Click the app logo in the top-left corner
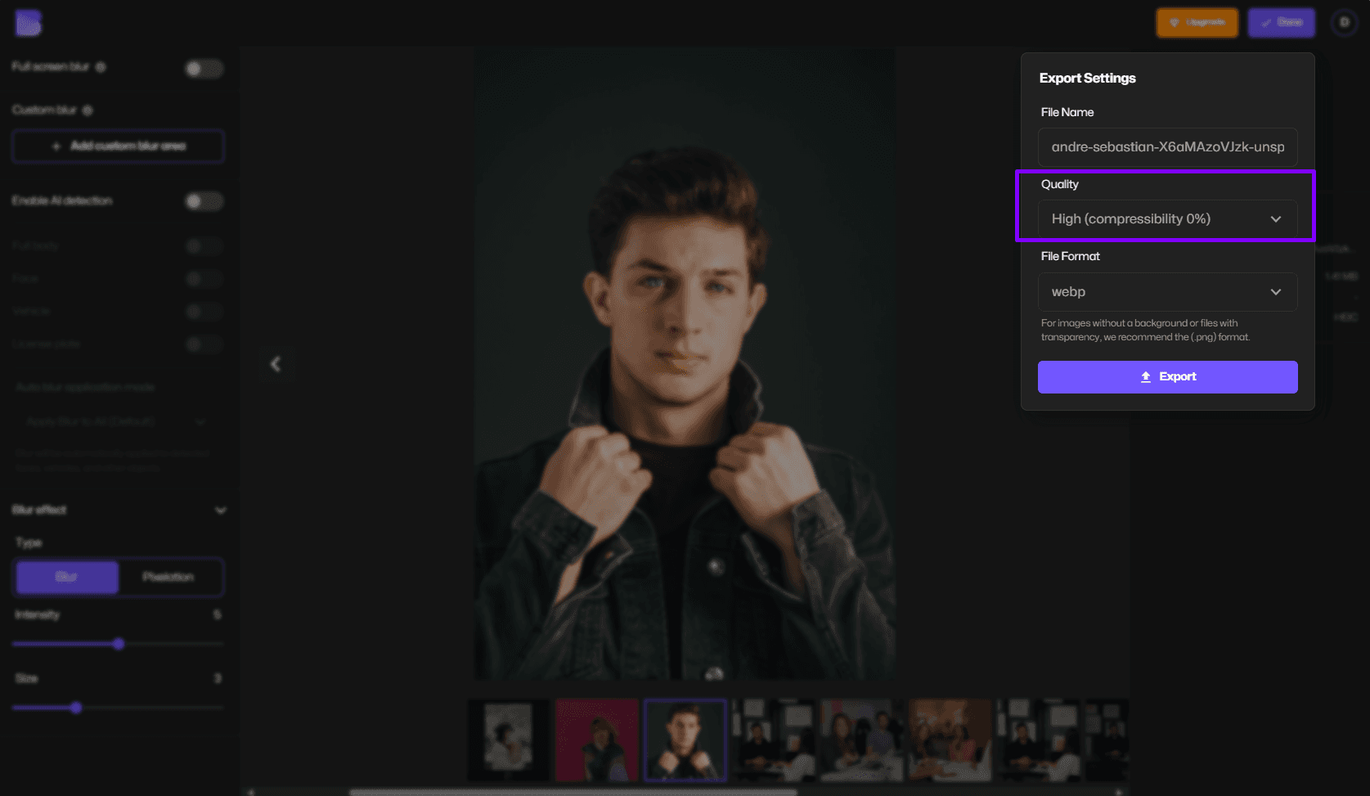 tap(28, 23)
